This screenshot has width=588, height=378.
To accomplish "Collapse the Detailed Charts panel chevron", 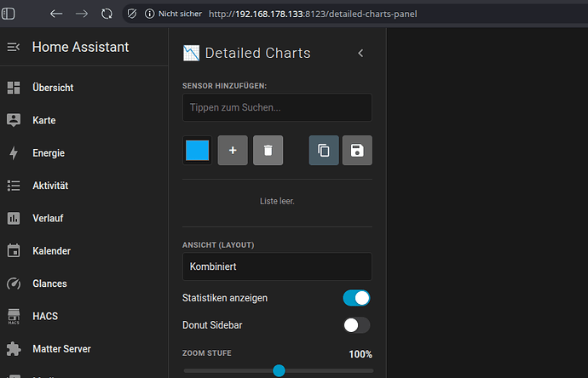I will 360,53.
